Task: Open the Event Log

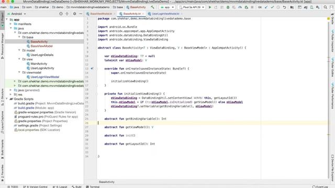Action: tap(320, 187)
